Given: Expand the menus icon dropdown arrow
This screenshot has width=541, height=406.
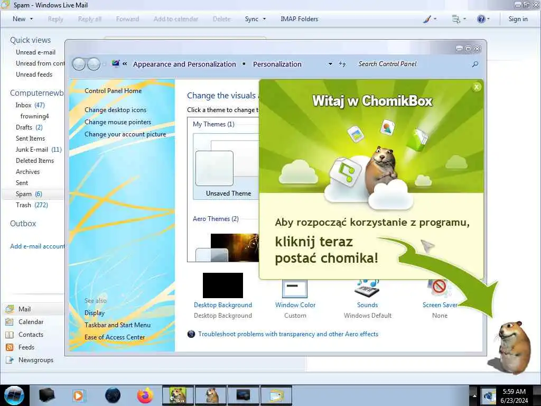Looking at the screenshot, I should click(x=464, y=19).
